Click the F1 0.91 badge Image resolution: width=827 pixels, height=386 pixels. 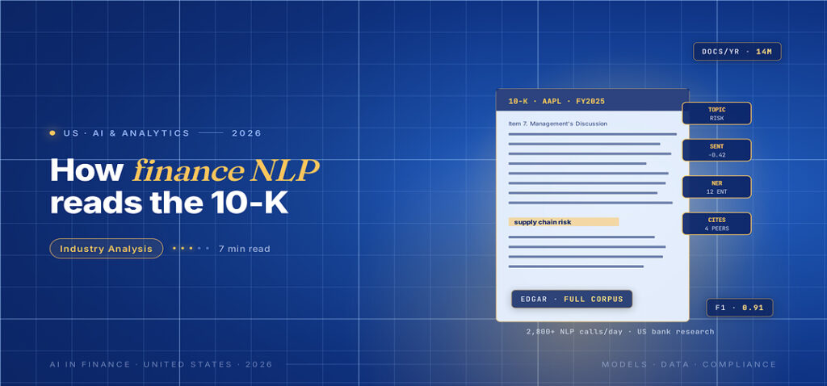(740, 308)
